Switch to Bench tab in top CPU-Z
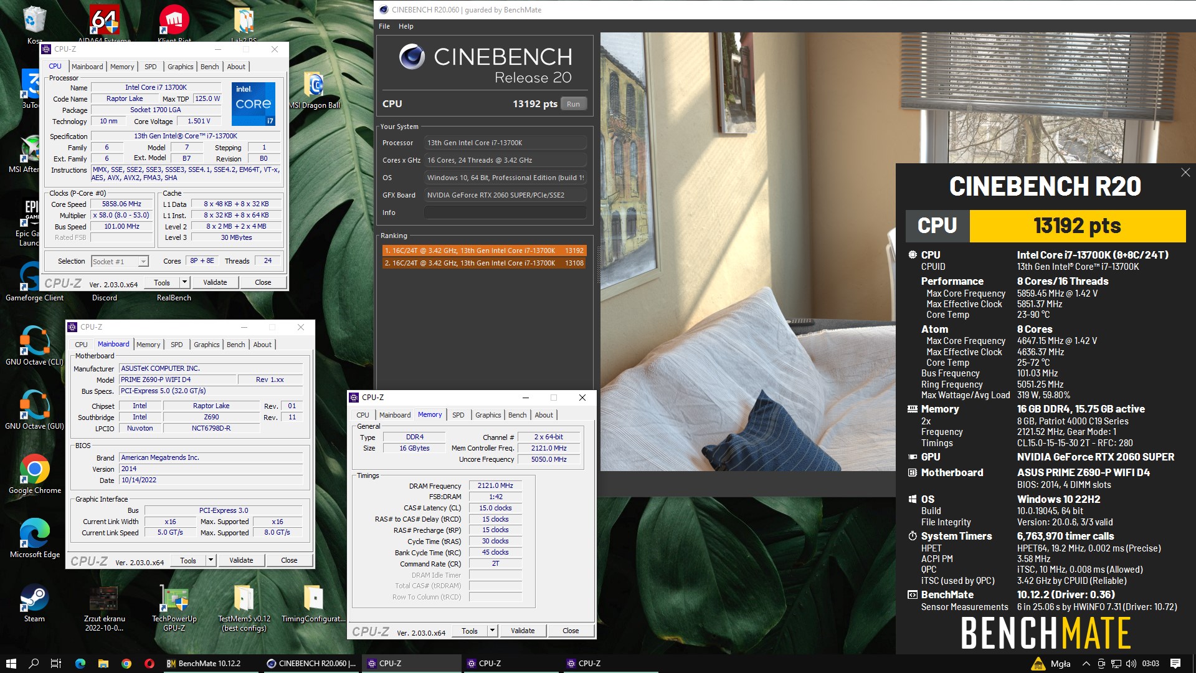 [210, 67]
